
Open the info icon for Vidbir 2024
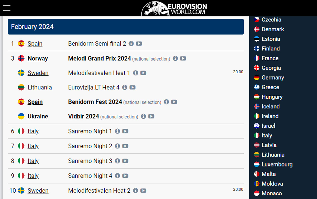pyautogui.click(x=143, y=116)
